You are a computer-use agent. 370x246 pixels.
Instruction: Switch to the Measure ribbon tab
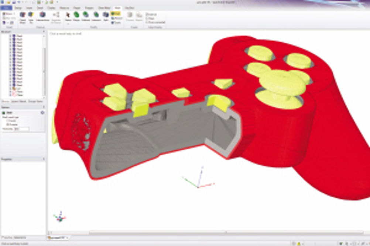coord(64,8)
